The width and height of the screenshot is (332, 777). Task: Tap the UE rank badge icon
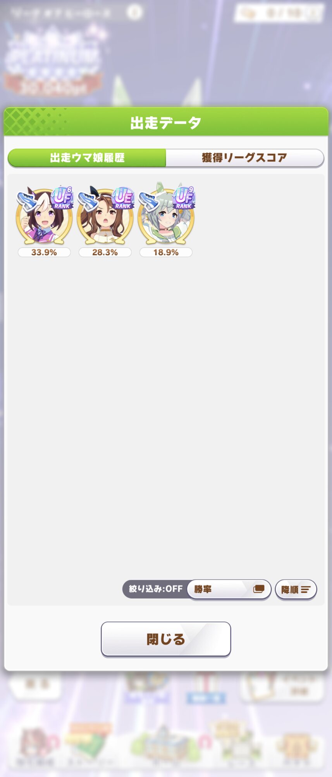click(123, 198)
